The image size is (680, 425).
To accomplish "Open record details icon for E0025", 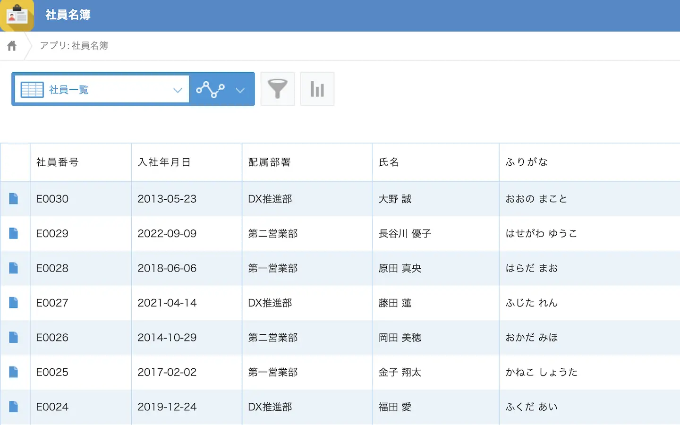I will click(x=14, y=372).
